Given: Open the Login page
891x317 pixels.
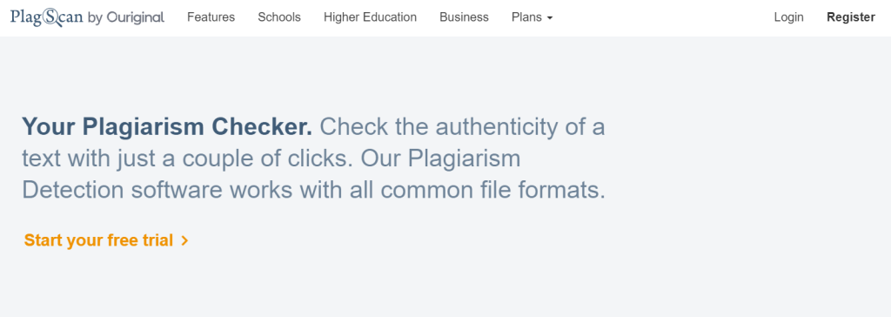Looking at the screenshot, I should click(x=788, y=17).
